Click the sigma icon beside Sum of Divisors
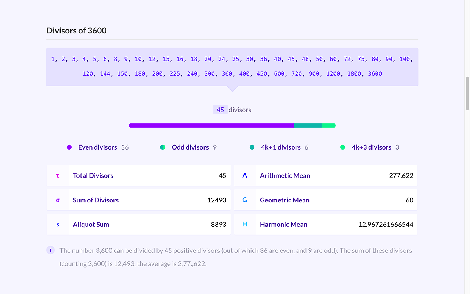 58,200
